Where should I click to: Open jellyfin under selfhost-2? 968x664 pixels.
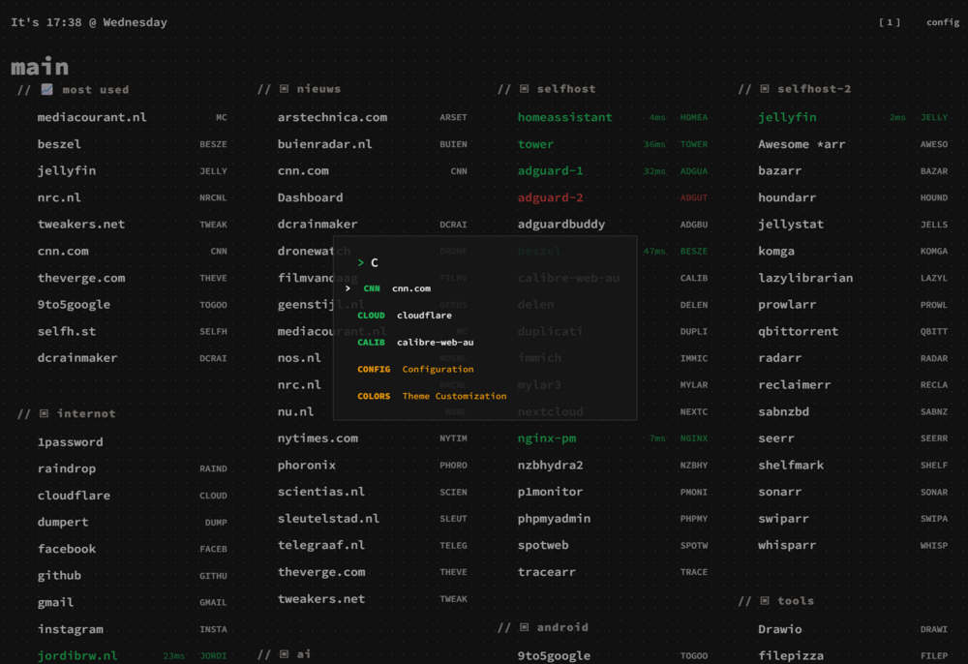tap(787, 117)
